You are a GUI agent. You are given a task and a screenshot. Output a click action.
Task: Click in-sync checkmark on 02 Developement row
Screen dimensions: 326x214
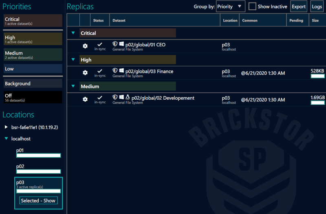(100, 98)
